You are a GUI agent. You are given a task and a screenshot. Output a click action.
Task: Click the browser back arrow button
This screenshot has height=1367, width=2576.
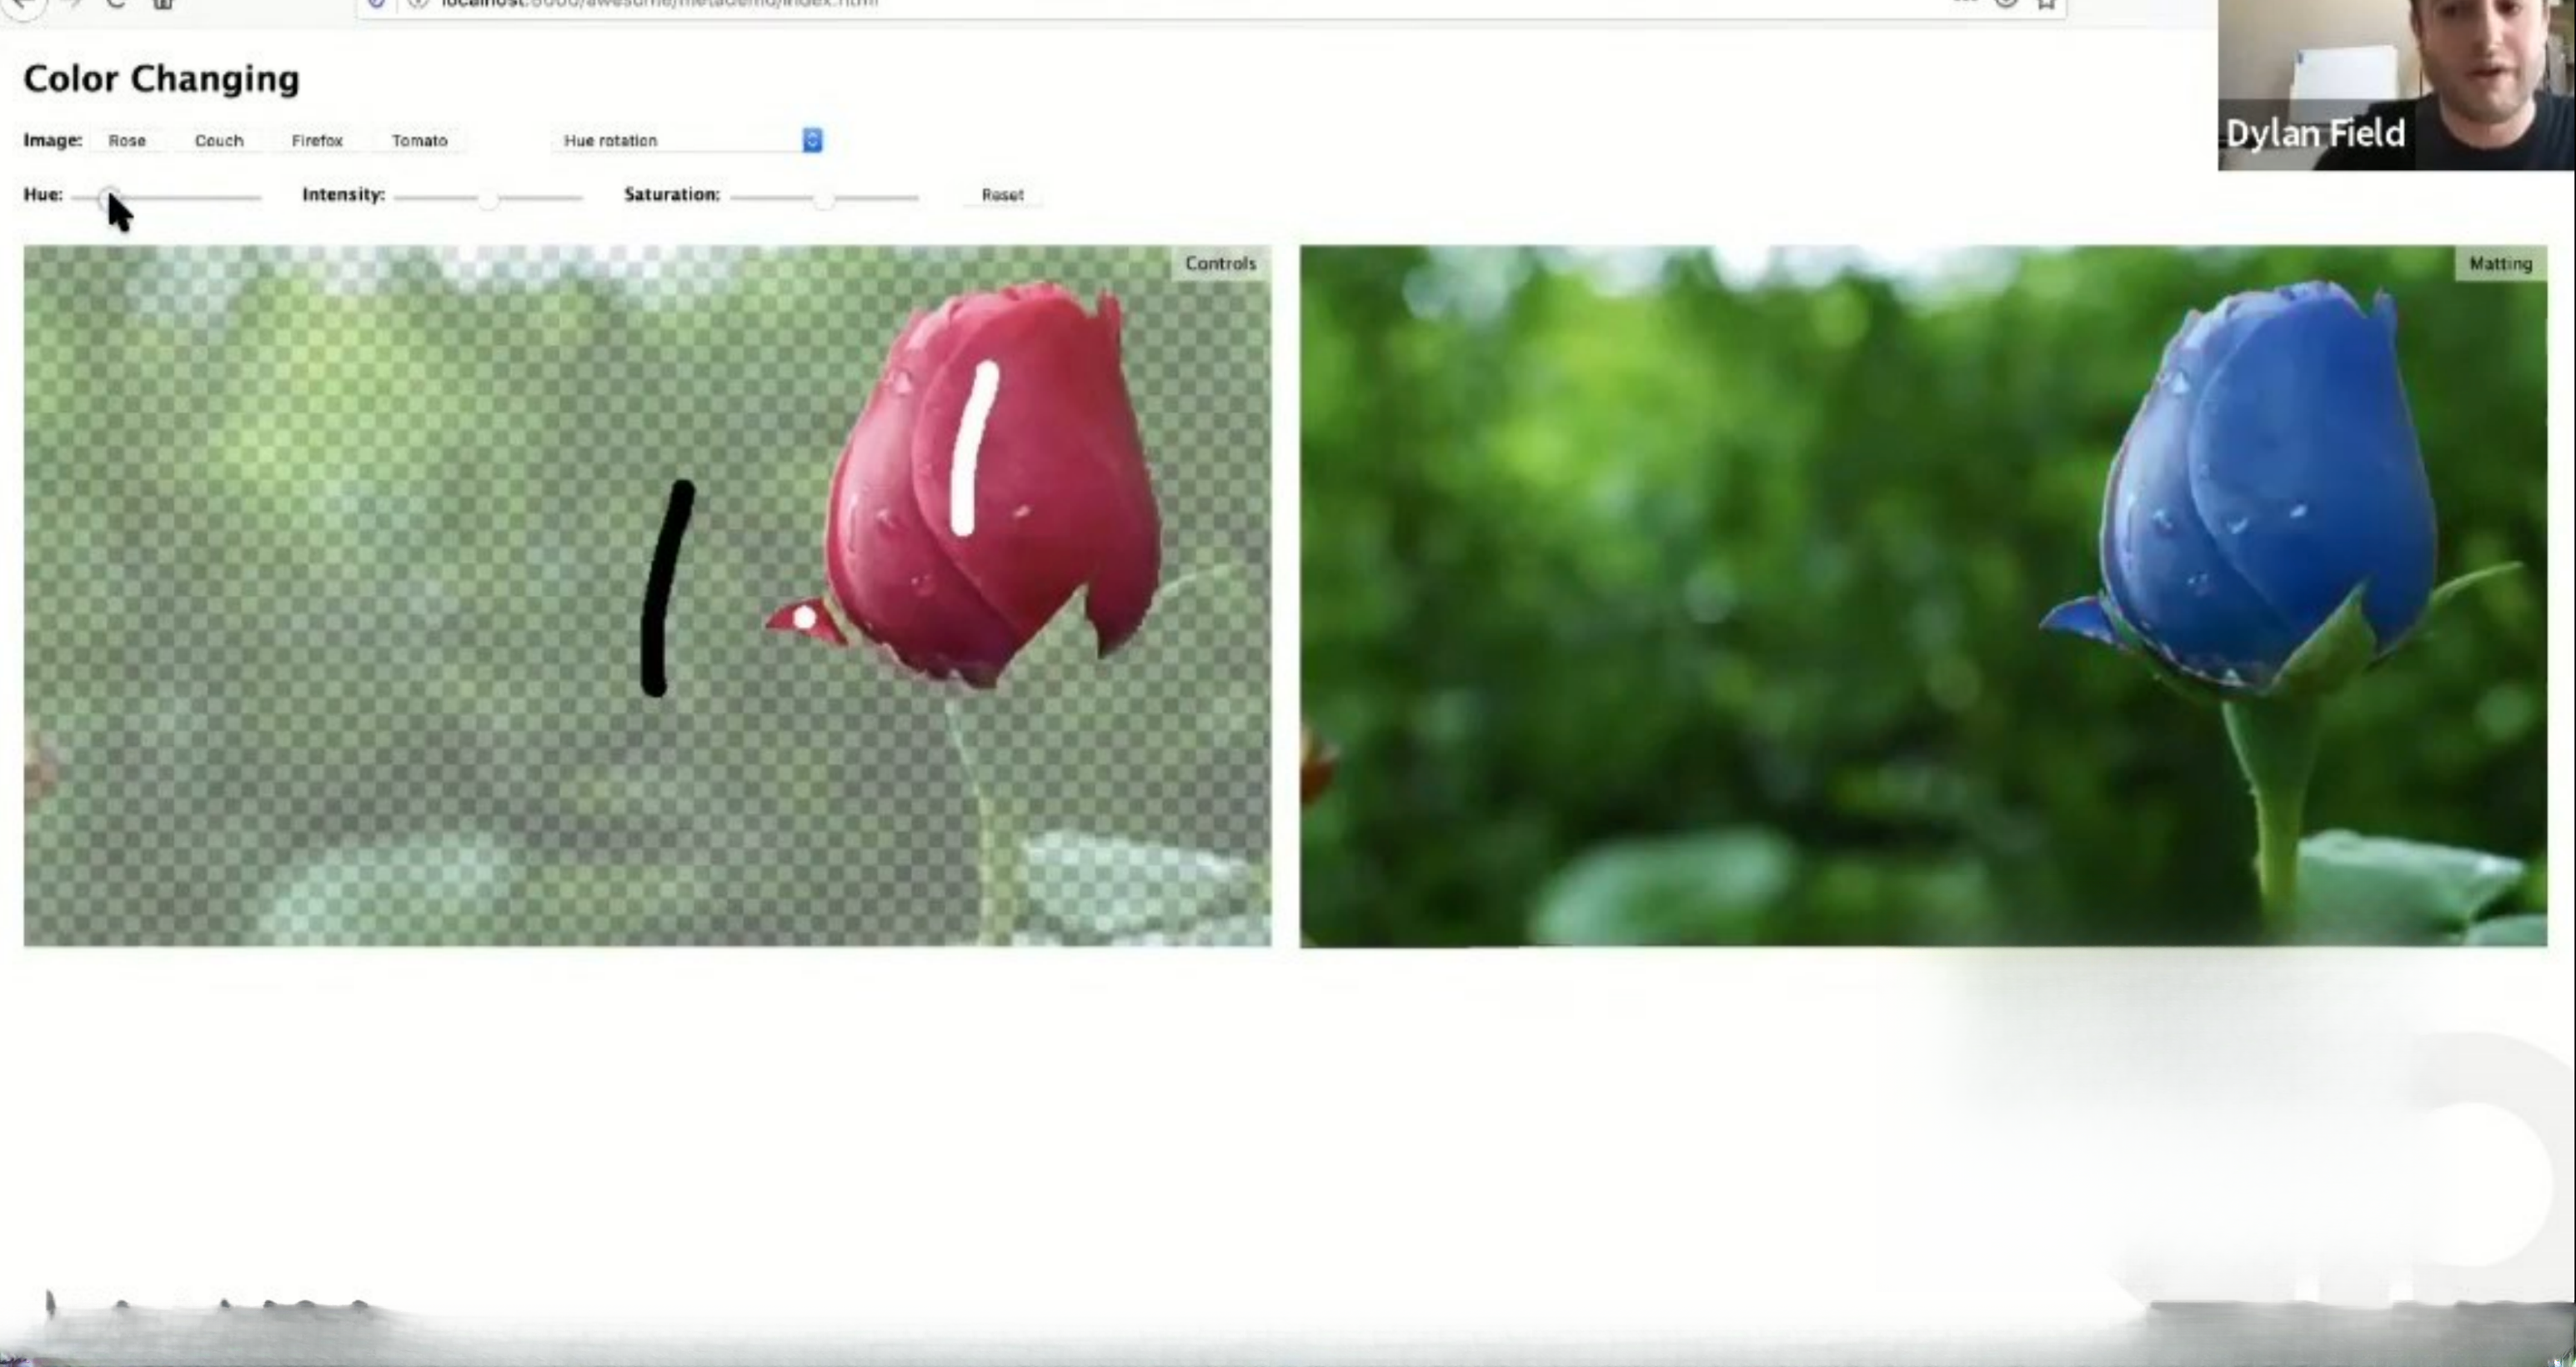22,4
